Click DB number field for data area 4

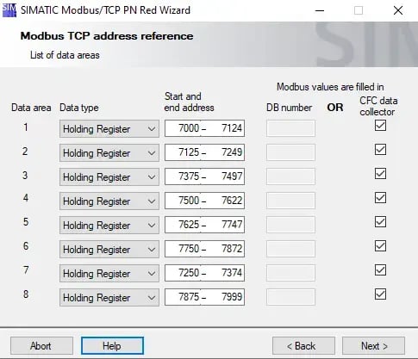[x=290, y=201]
